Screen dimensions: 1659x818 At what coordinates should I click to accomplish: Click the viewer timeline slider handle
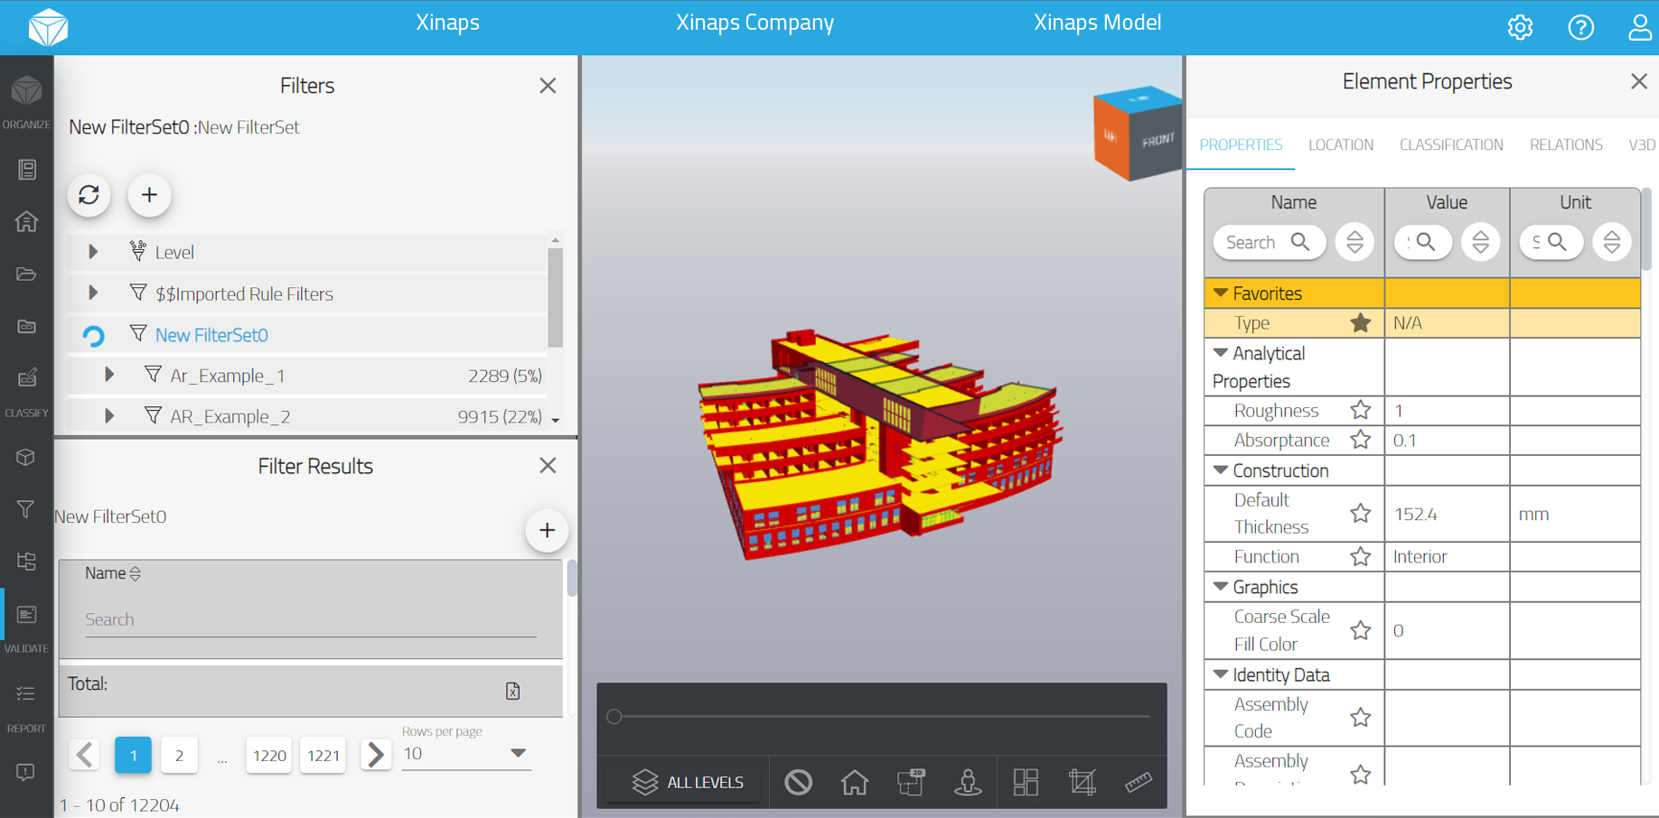[x=614, y=717]
